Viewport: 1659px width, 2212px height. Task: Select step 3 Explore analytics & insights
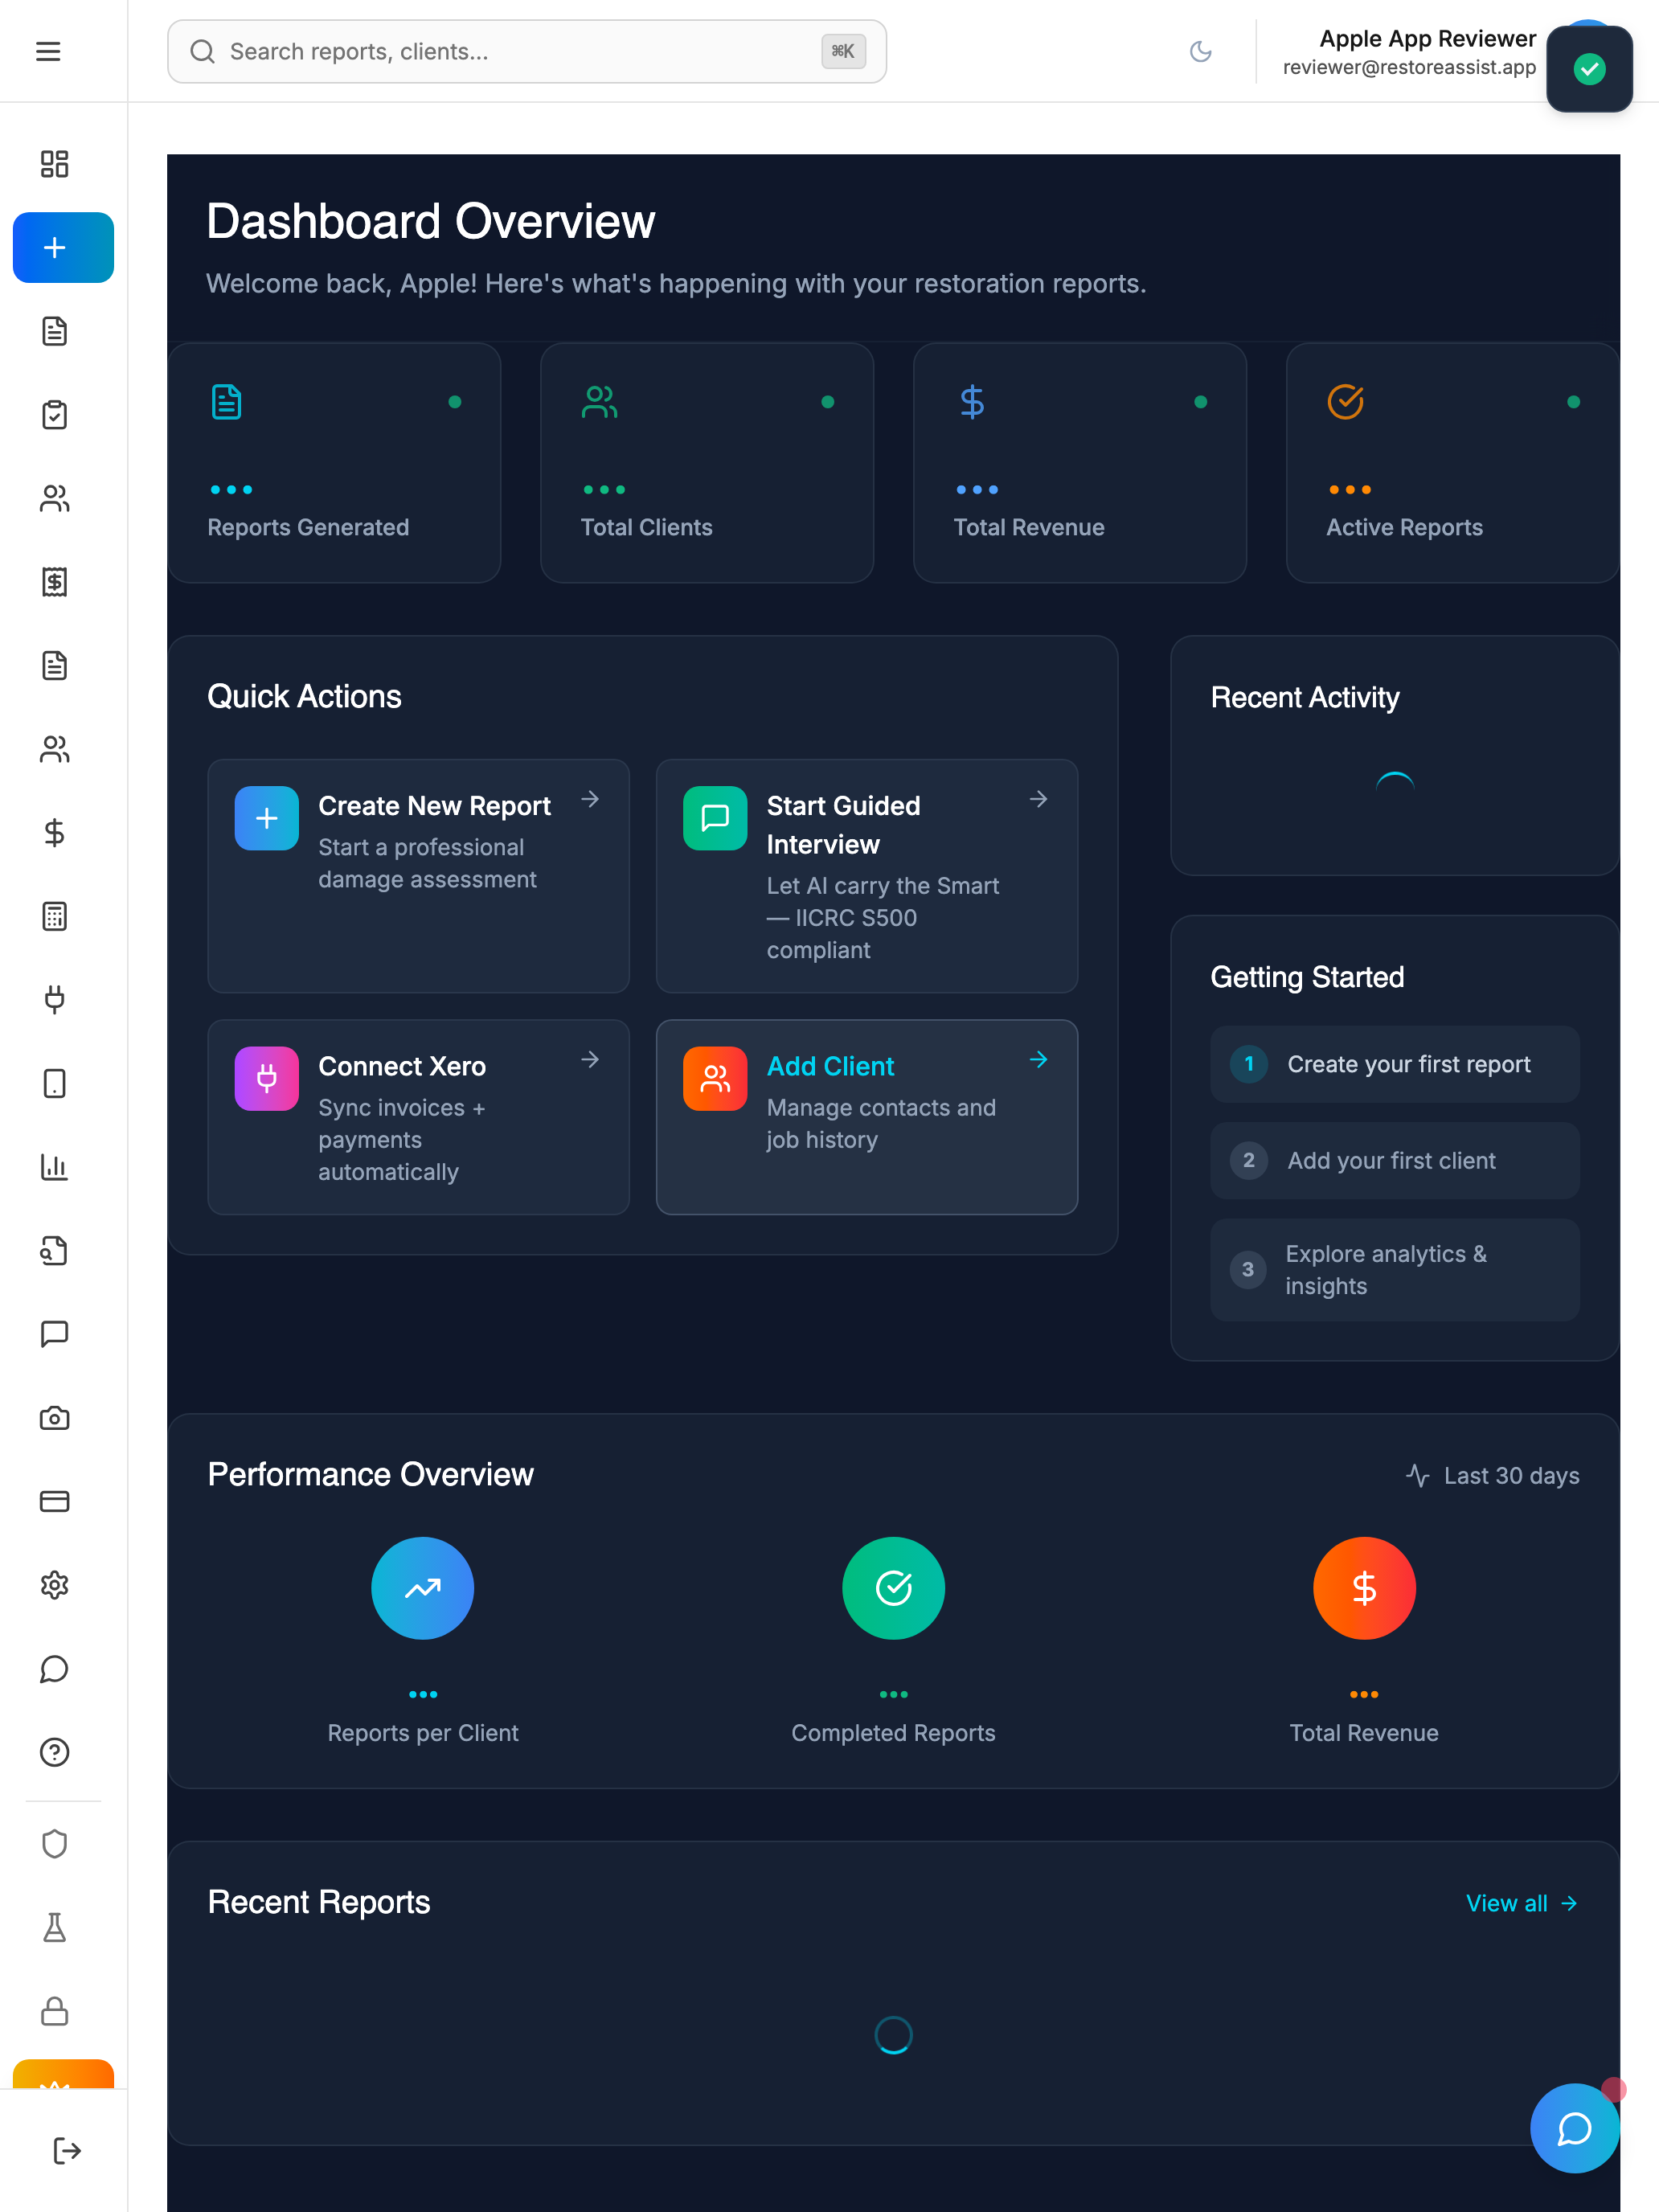(1394, 1270)
